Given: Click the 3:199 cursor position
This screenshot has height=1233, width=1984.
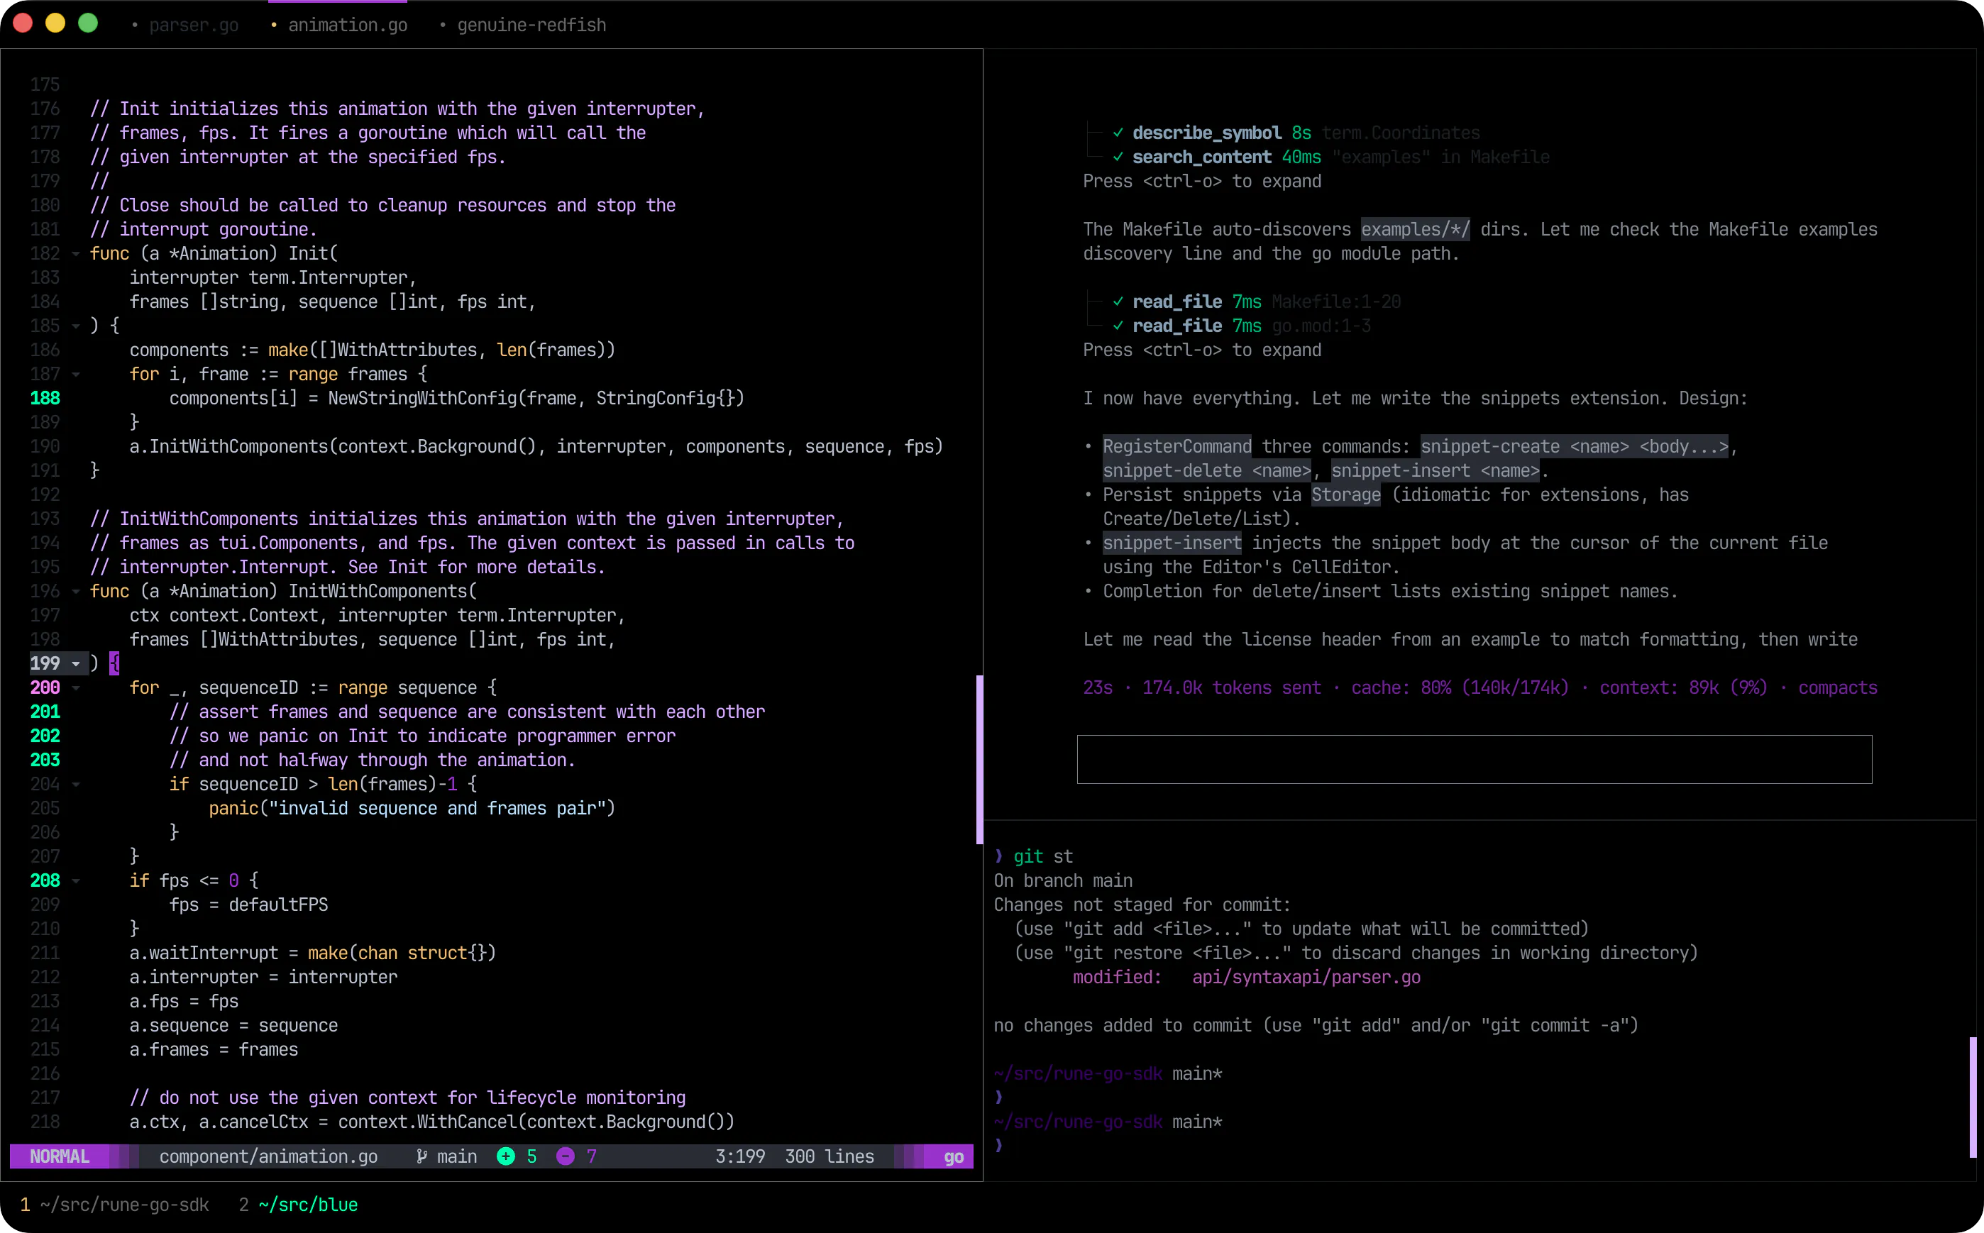Looking at the screenshot, I should point(739,1156).
